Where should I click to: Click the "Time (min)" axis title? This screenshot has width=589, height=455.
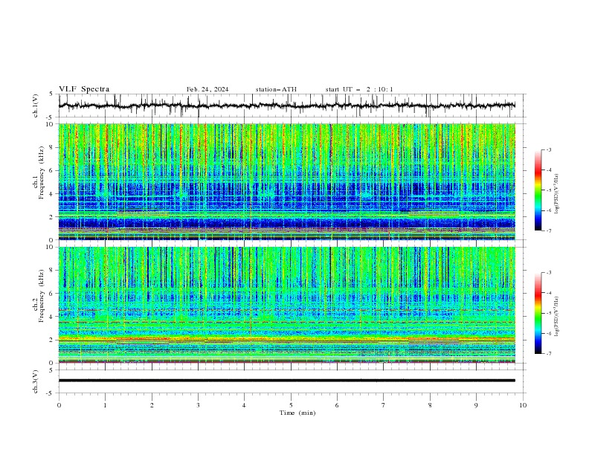tap(297, 413)
